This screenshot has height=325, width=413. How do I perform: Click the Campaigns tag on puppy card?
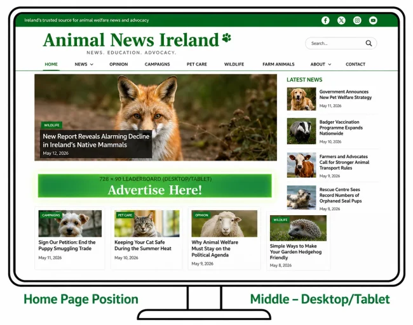51,215
